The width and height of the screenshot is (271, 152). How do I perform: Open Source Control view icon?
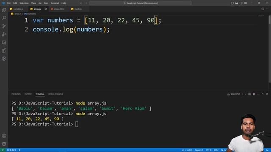point(4,26)
